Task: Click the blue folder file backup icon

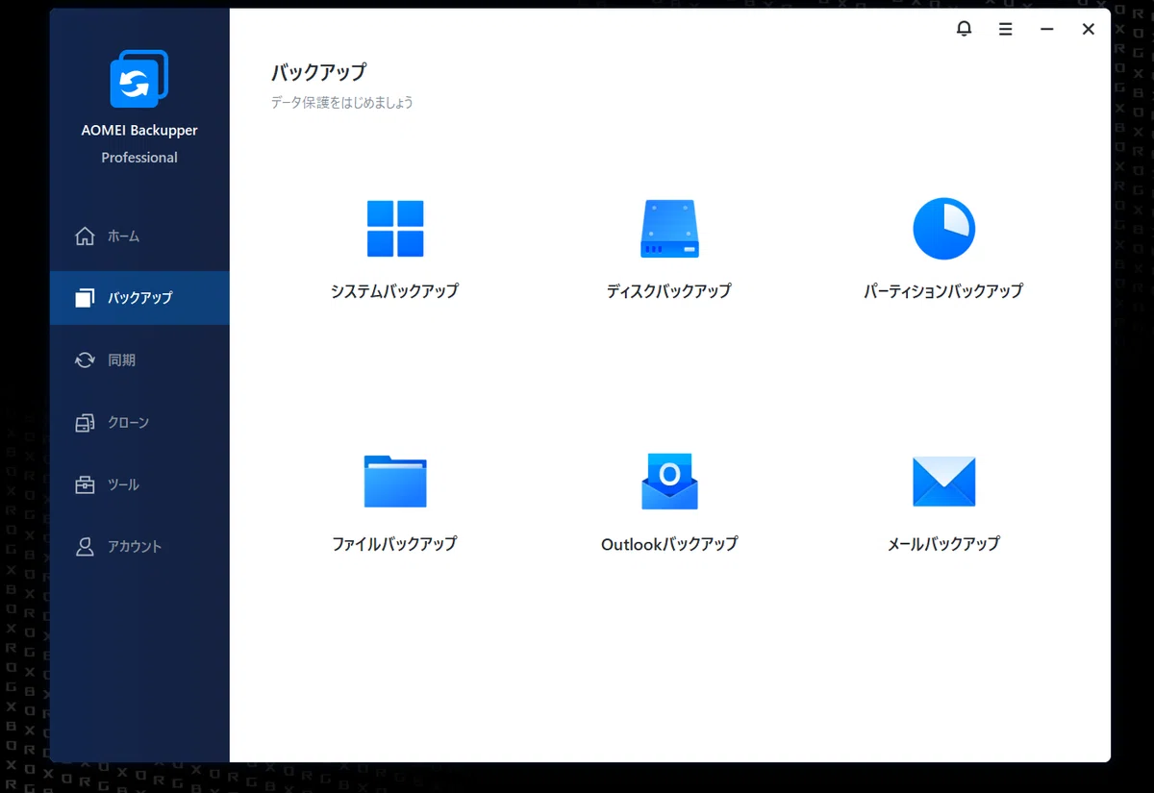Action: [x=395, y=481]
